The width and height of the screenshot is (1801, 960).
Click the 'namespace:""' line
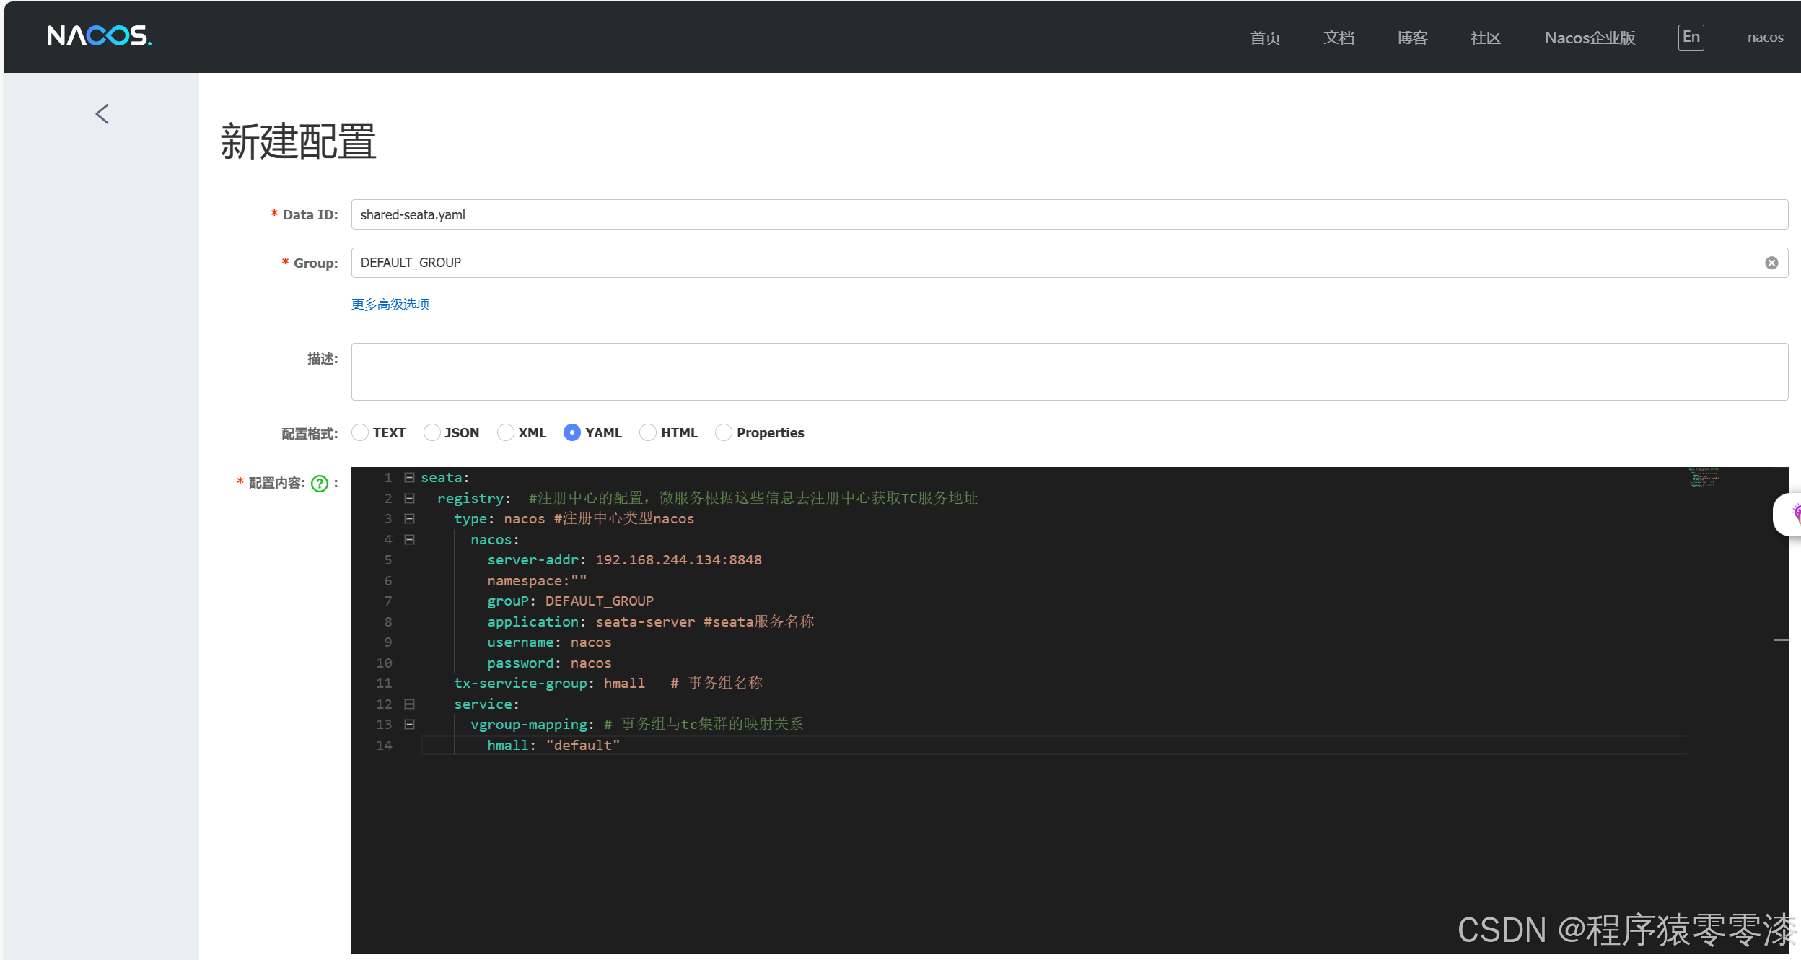537,580
